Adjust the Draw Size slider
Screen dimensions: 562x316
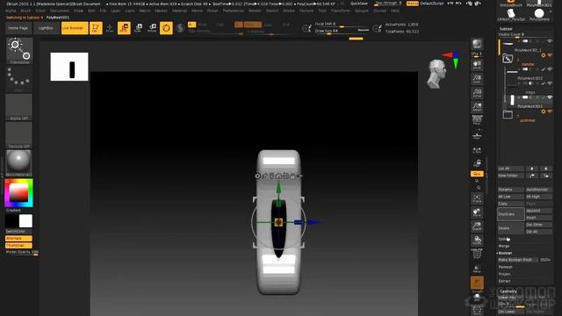coord(342,32)
